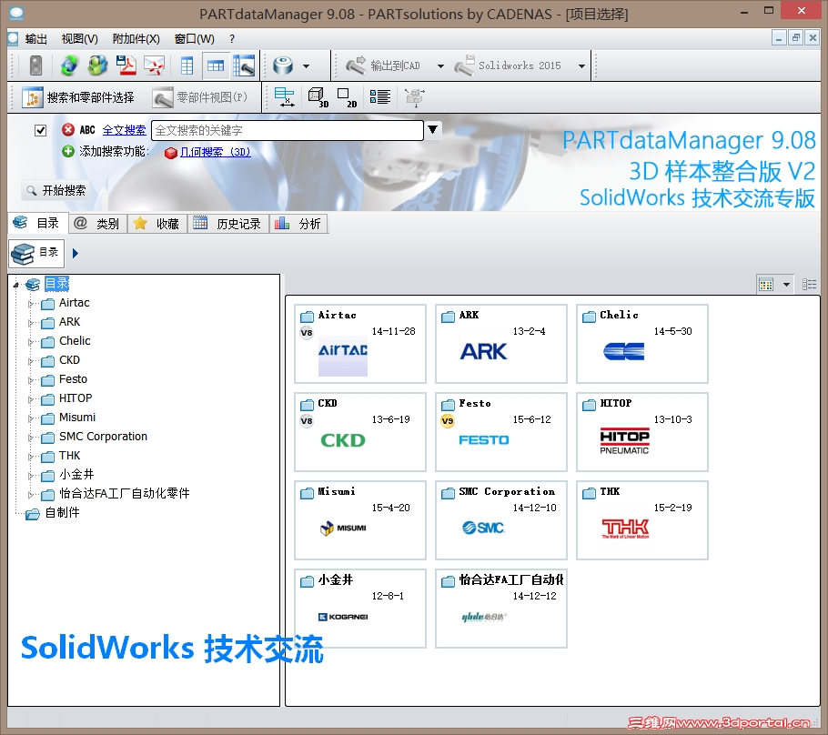Image resolution: width=828 pixels, height=735 pixels.
Task: Select THK in the tree
Action: 70,456
